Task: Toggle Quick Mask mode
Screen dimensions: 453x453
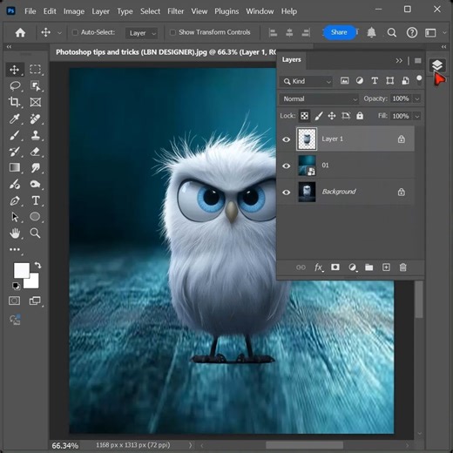Action: click(x=15, y=301)
